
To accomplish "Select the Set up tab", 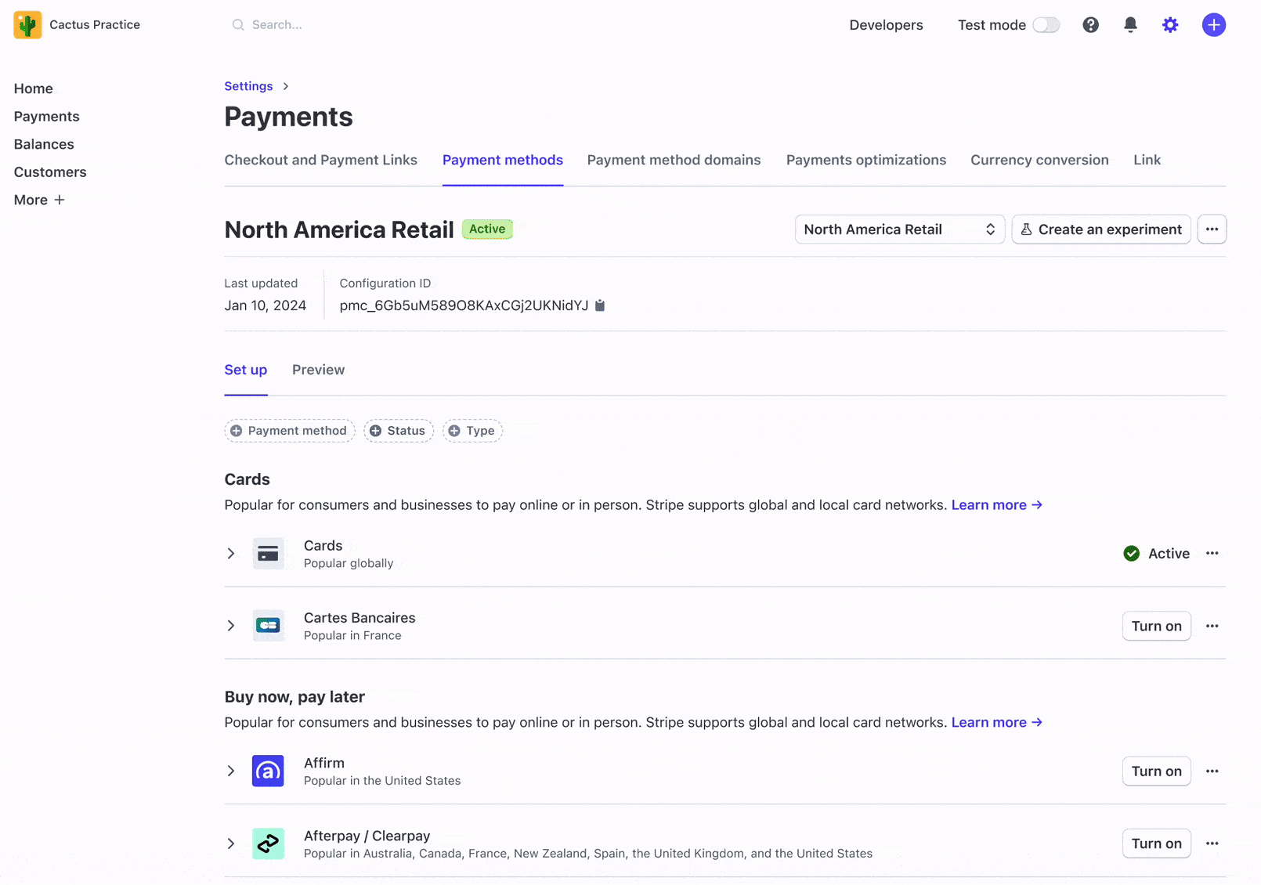I will [x=246, y=370].
